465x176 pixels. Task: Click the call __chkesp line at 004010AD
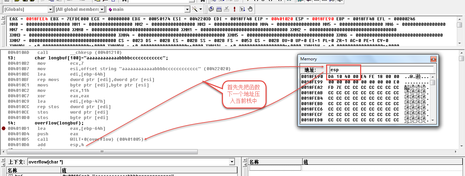pyautogui.click(x=65, y=53)
